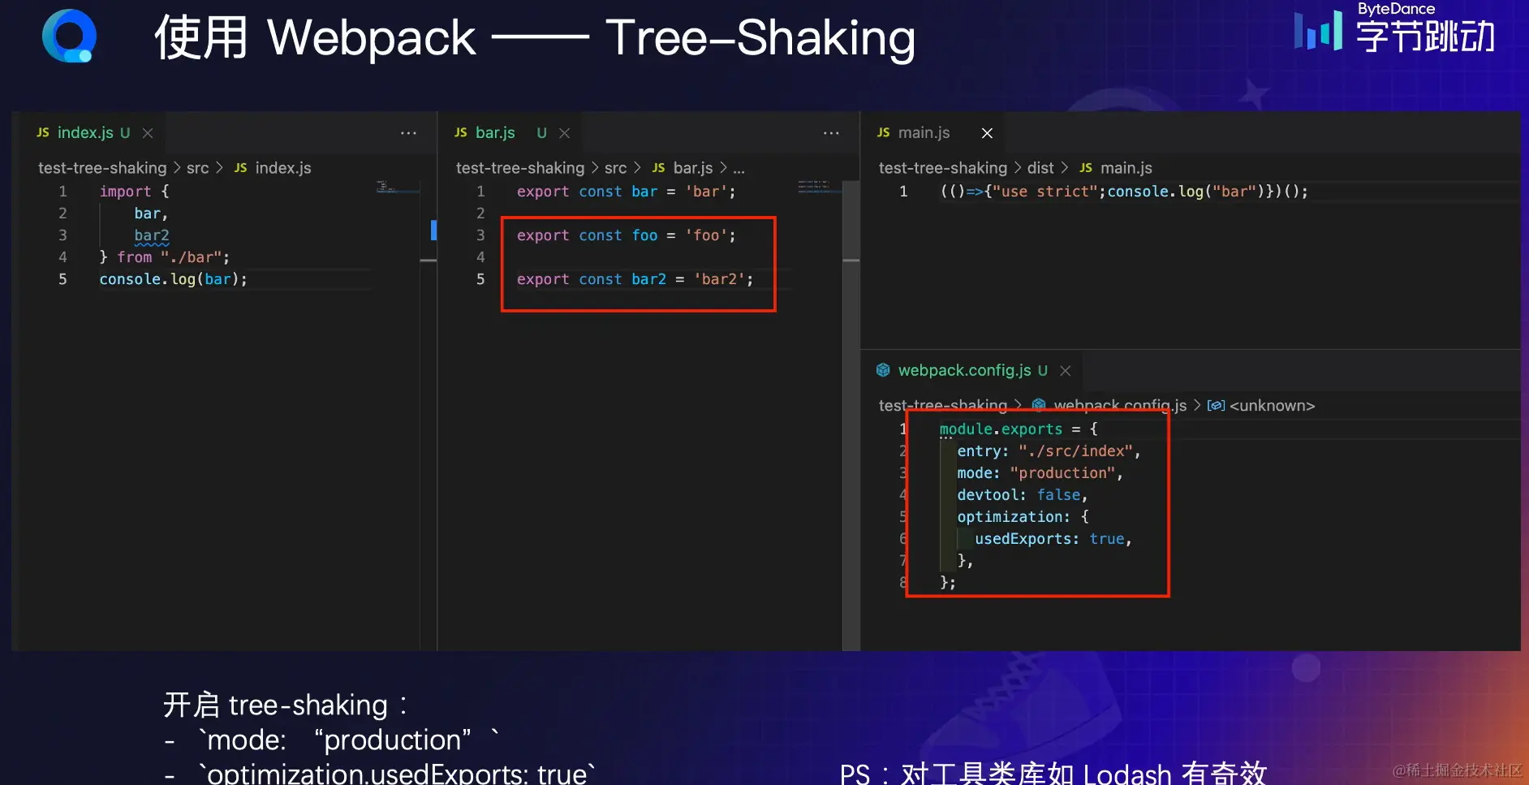Click 'export const bar' line in bar.js
The width and height of the screenshot is (1529, 785).
click(627, 192)
